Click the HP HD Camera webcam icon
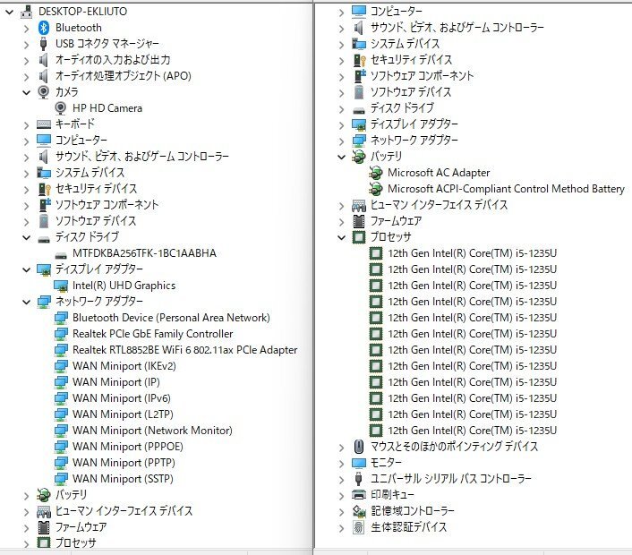Image resolution: width=632 pixels, height=555 pixels. click(x=61, y=108)
